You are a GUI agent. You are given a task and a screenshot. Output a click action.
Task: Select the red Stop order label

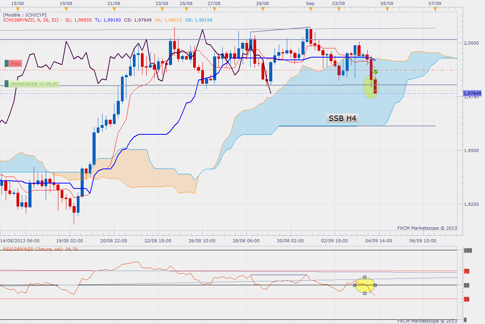click(x=15, y=63)
